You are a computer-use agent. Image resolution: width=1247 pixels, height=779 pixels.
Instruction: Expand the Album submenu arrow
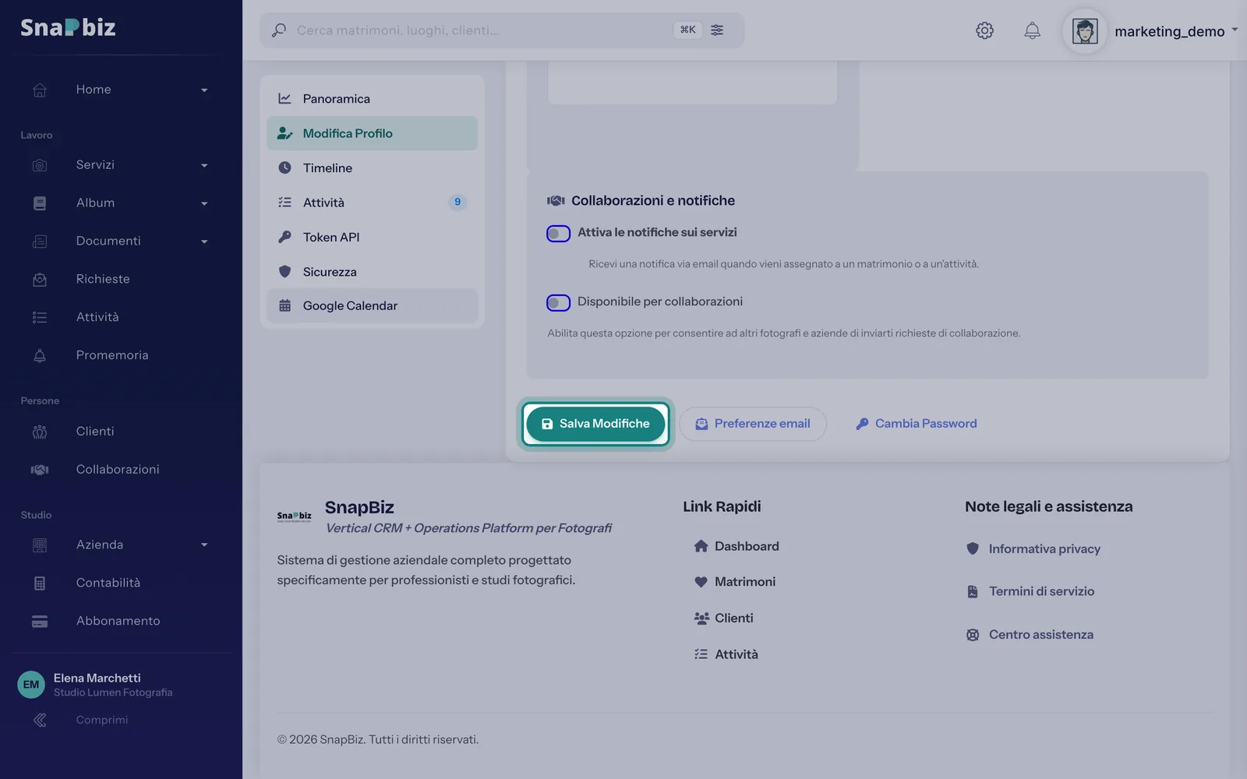click(204, 204)
